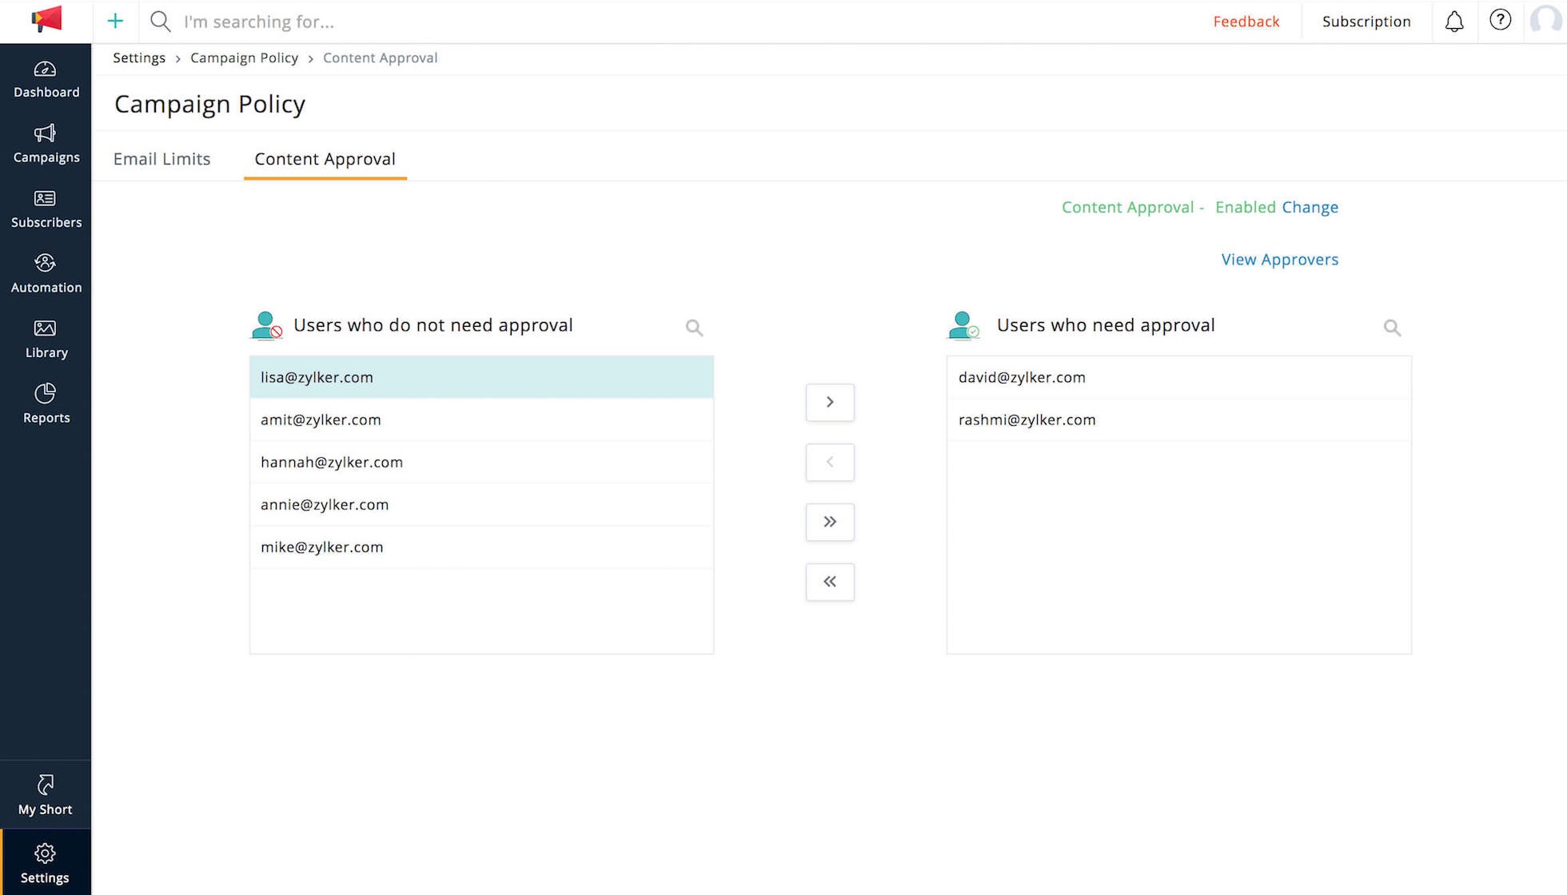Search users who need approval
The height and width of the screenshot is (895, 1567).
pos(1392,328)
